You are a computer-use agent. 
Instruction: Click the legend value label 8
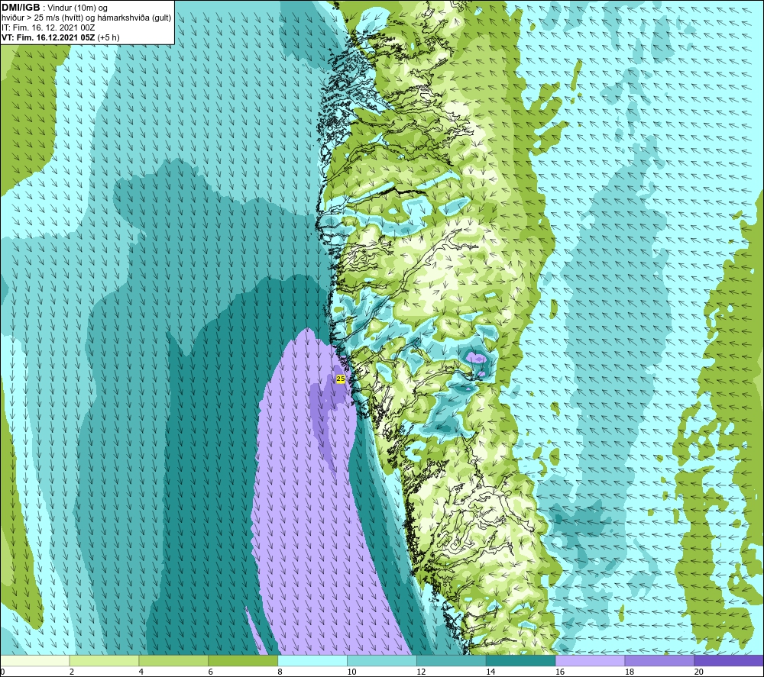click(280, 672)
